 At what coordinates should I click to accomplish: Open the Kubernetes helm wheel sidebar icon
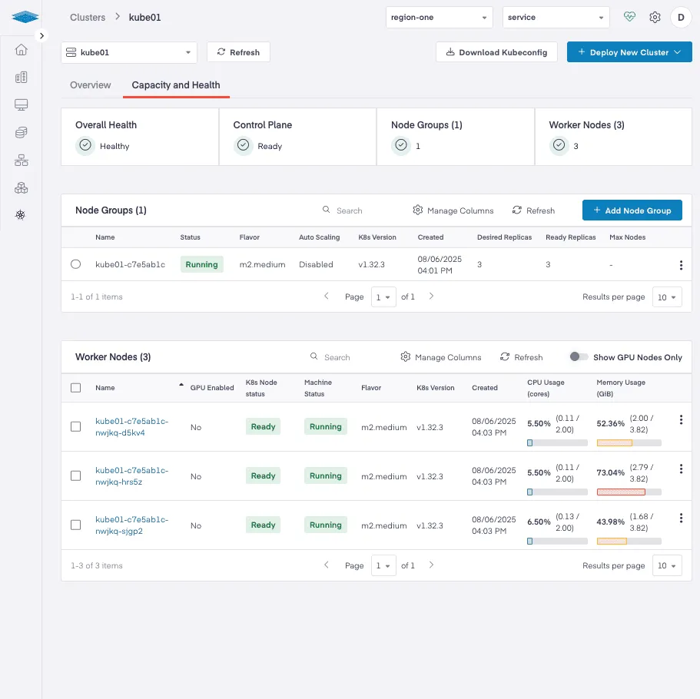click(x=21, y=215)
